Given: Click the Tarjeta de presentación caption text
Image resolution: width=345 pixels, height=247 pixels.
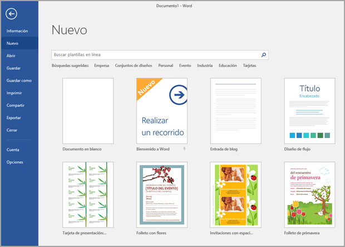Looking at the screenshot, I should 85,233.
